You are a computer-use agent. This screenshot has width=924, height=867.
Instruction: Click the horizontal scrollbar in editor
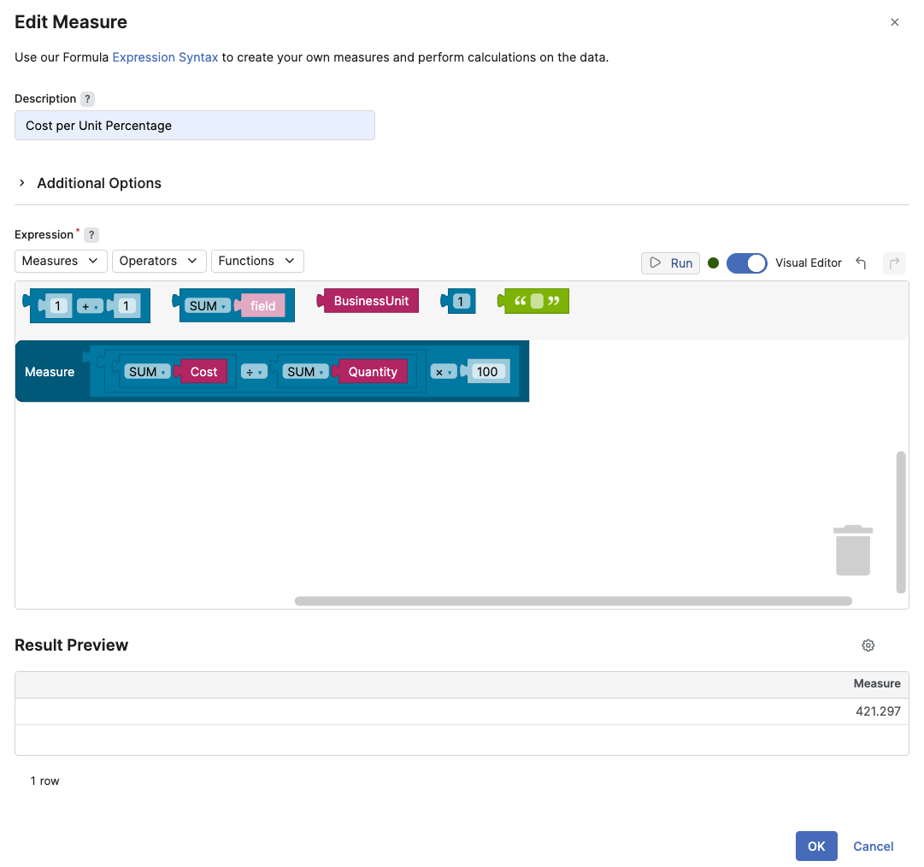click(x=573, y=601)
